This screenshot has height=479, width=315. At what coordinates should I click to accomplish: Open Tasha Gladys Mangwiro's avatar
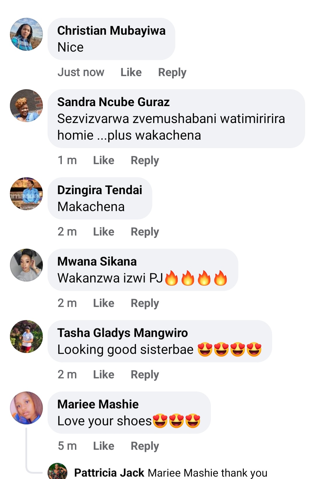click(26, 336)
